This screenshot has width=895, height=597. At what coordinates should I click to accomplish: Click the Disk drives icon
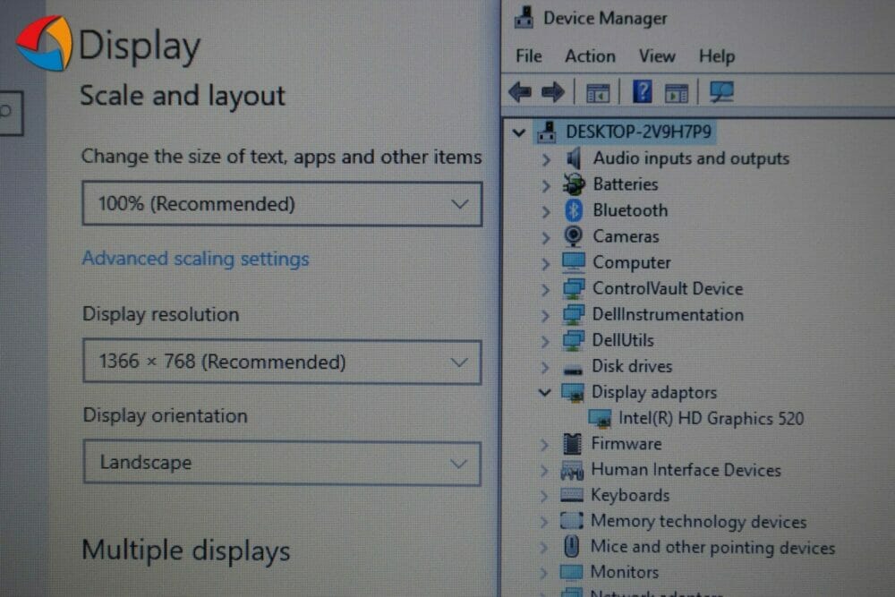pyautogui.click(x=573, y=371)
